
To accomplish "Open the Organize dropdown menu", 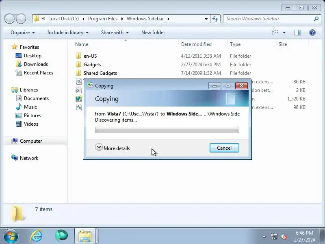I will coord(23,33).
